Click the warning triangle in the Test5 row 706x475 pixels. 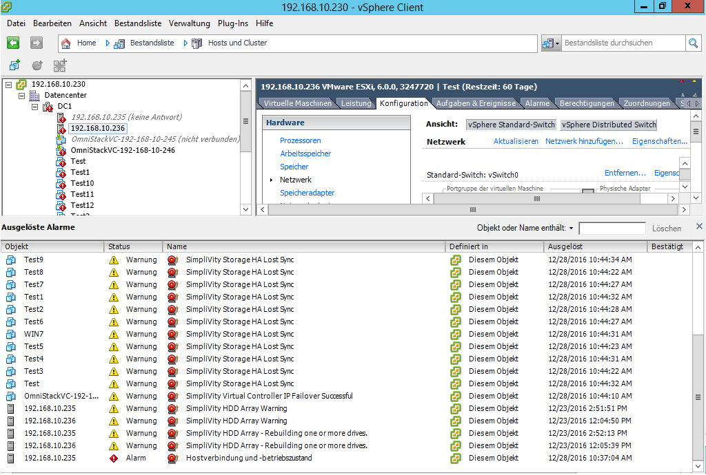point(114,347)
